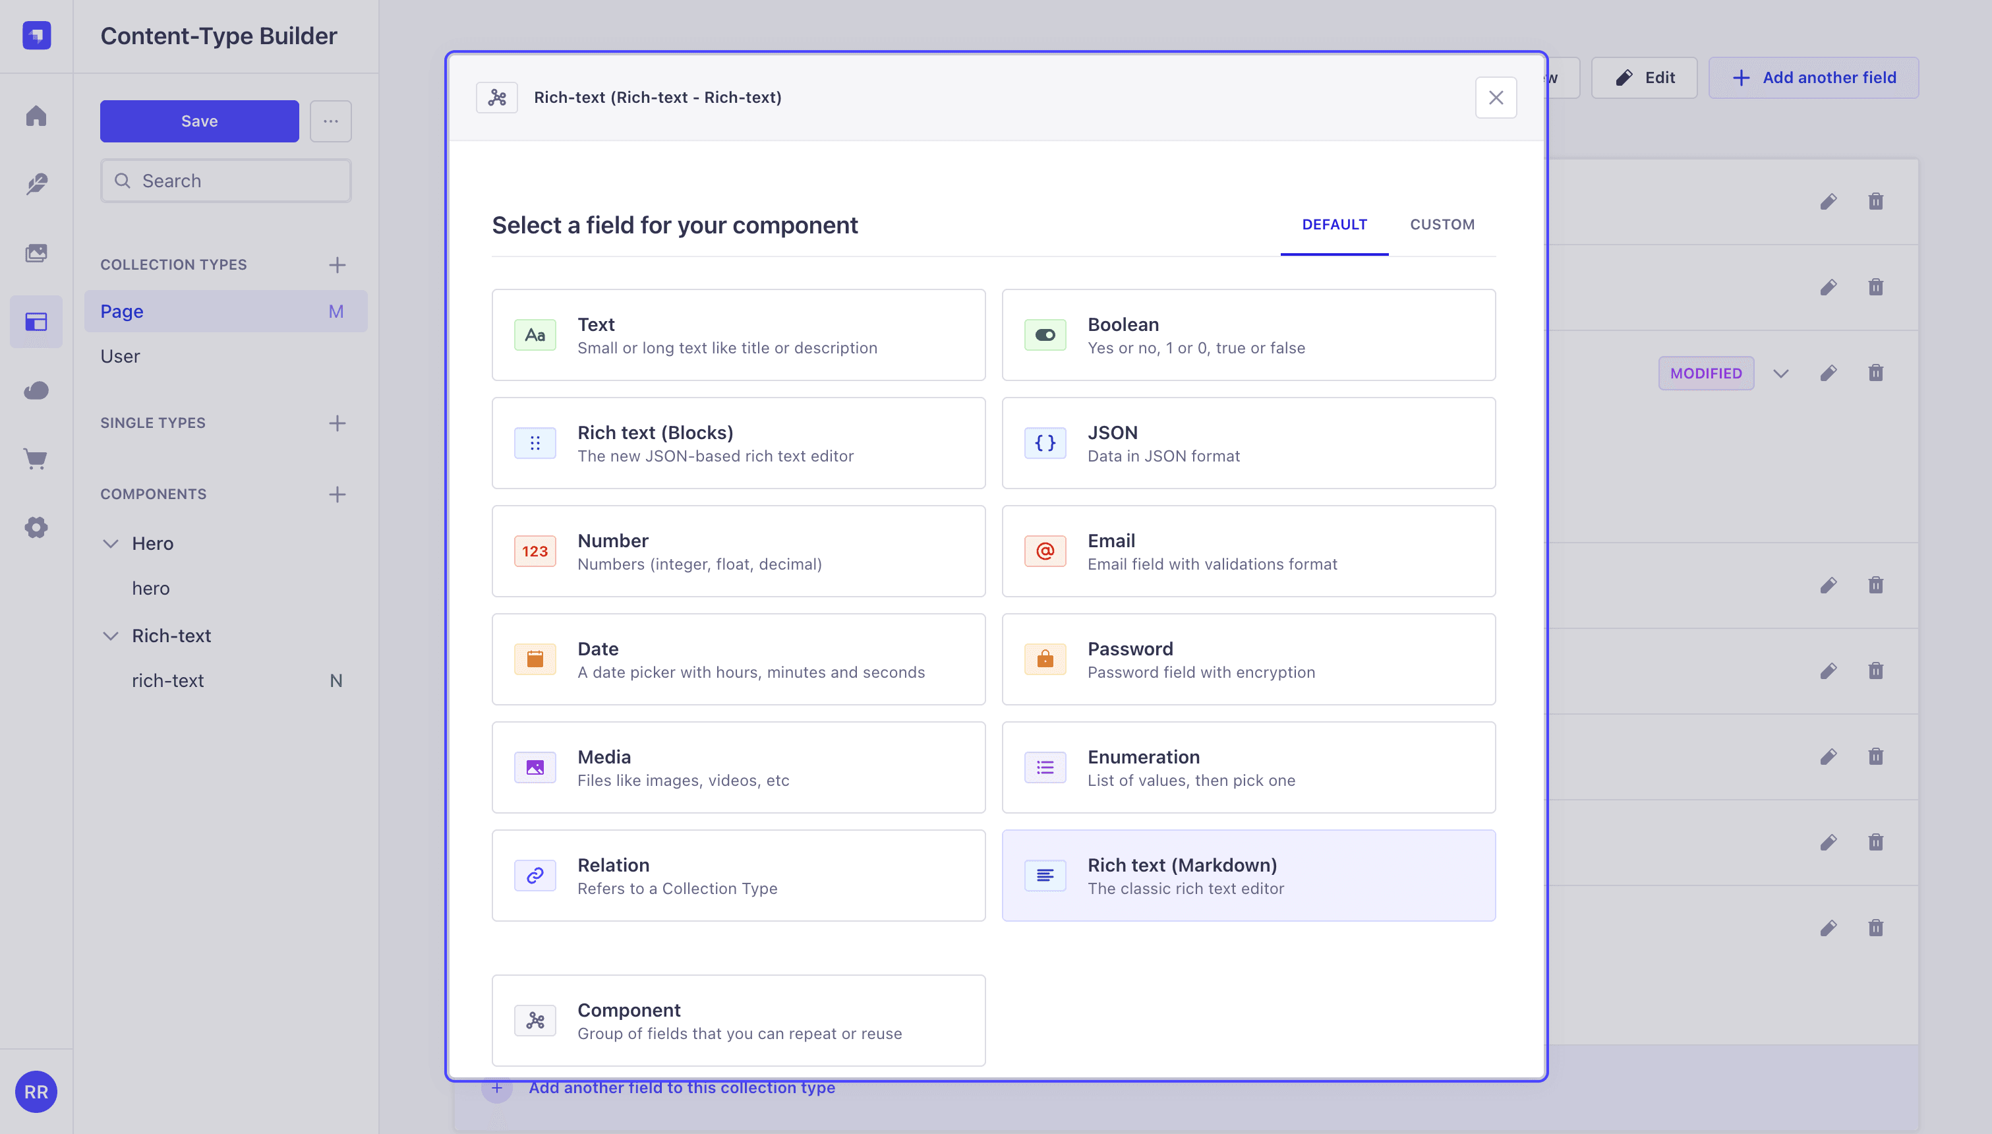Delete the field in the MODIFIED row
1992x1134 pixels.
click(x=1876, y=373)
